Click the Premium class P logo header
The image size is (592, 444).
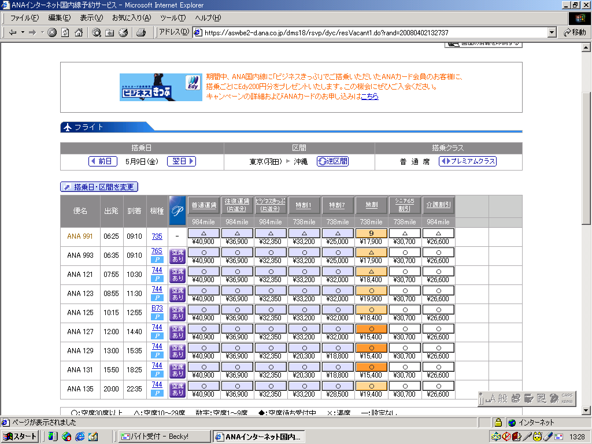point(177,210)
